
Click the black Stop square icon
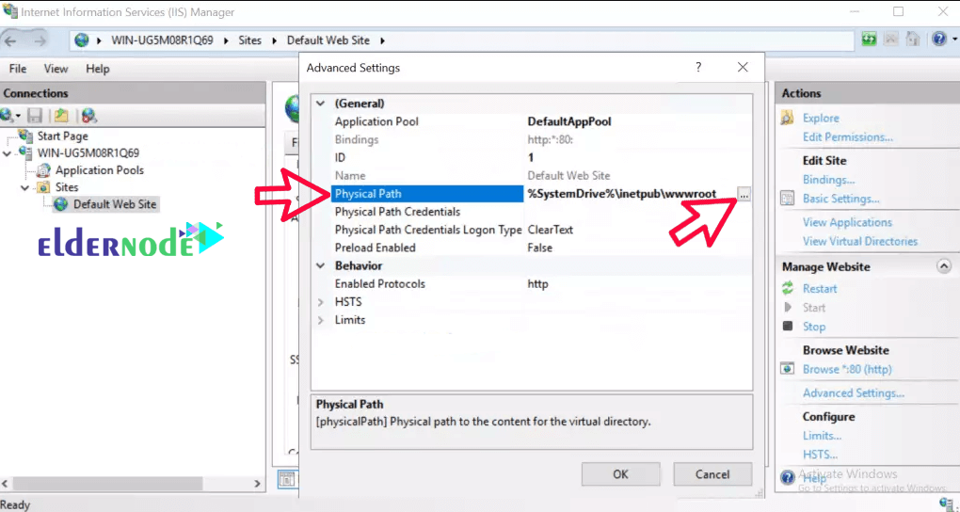(788, 326)
